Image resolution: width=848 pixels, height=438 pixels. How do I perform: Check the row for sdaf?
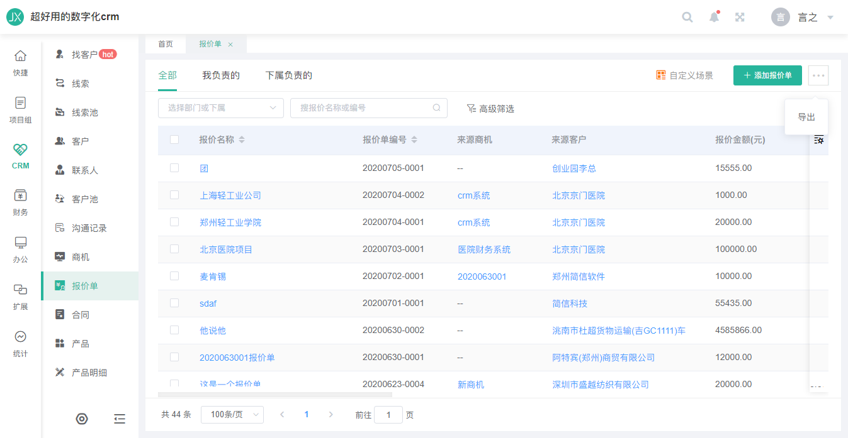(174, 303)
